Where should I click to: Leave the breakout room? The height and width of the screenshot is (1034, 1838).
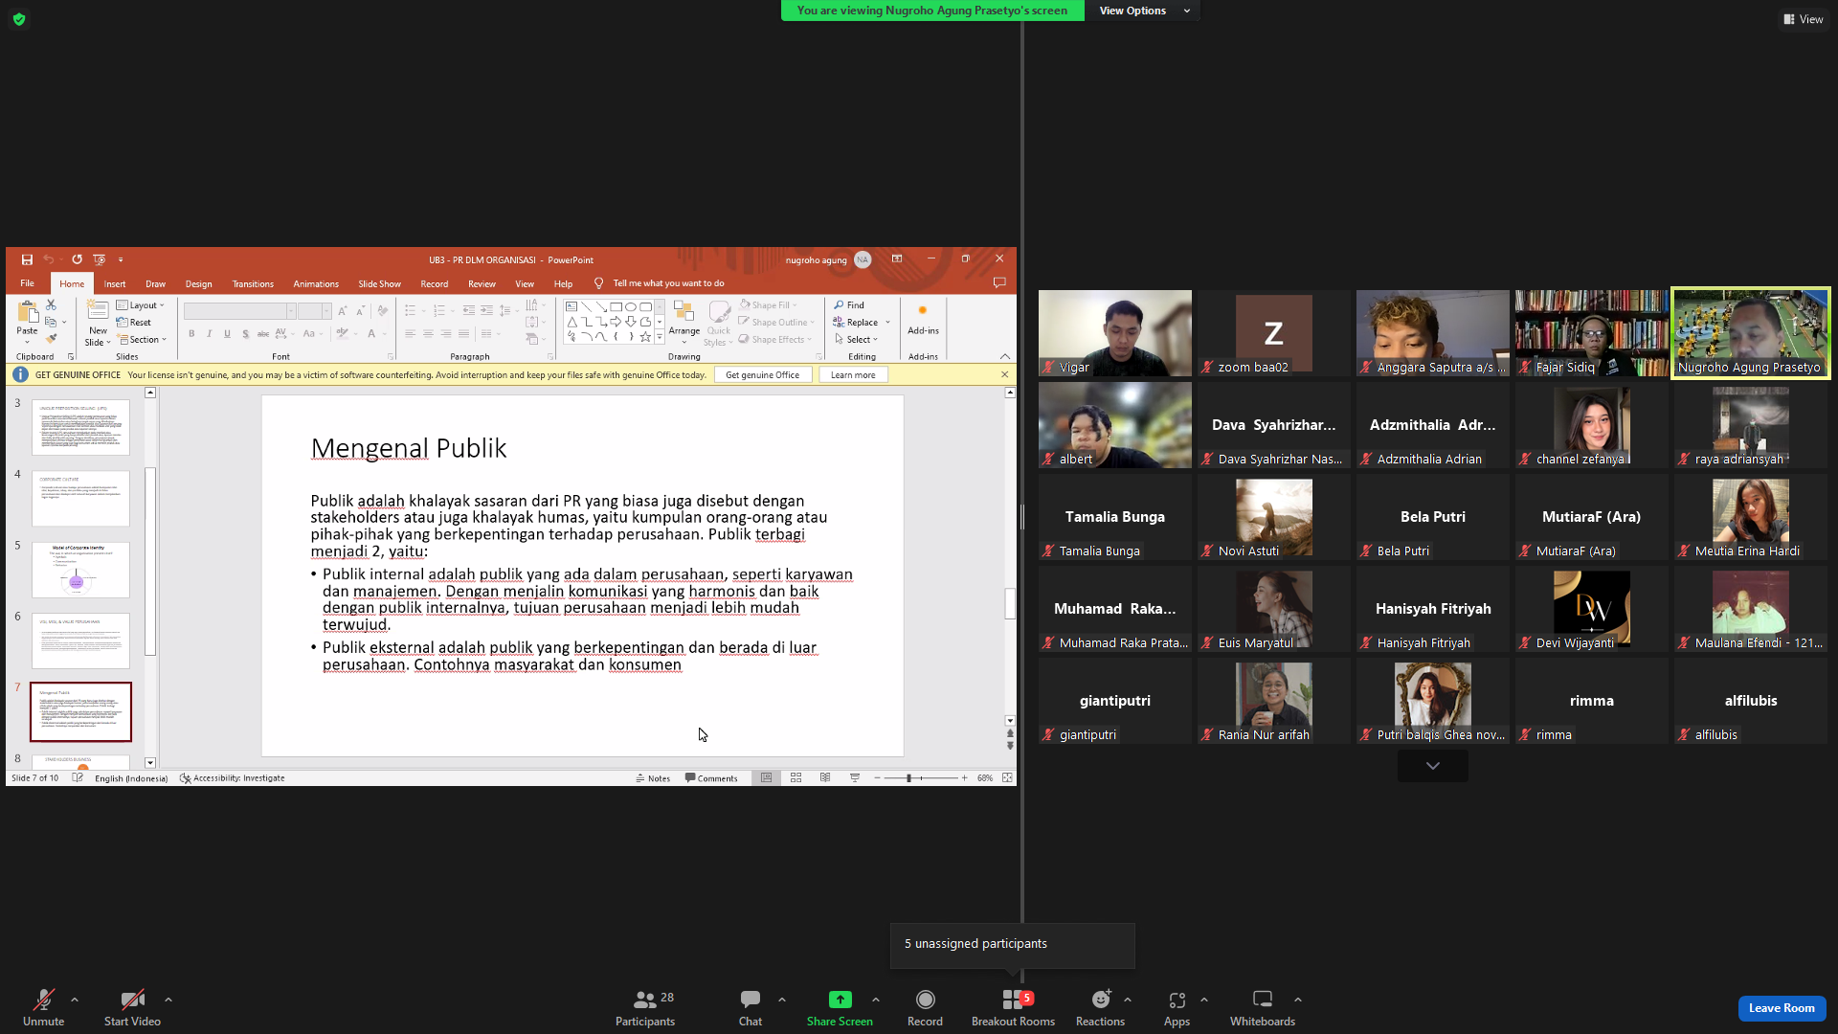pyautogui.click(x=1782, y=1008)
